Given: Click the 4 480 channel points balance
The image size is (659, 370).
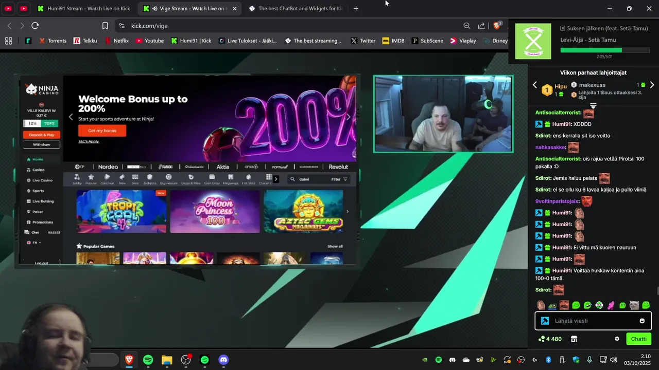Looking at the screenshot, I should tap(550, 339).
